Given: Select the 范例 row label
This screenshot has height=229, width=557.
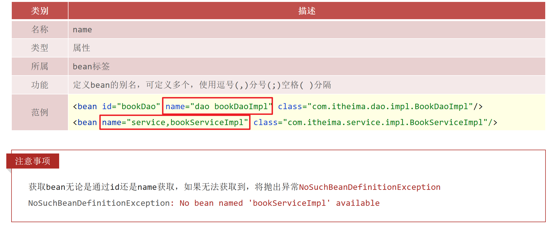Looking at the screenshot, I should coord(40,112).
